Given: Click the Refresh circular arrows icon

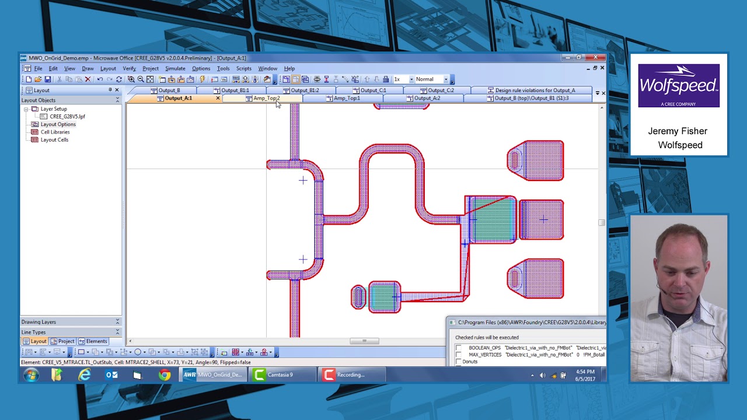Looking at the screenshot, I should point(119,79).
